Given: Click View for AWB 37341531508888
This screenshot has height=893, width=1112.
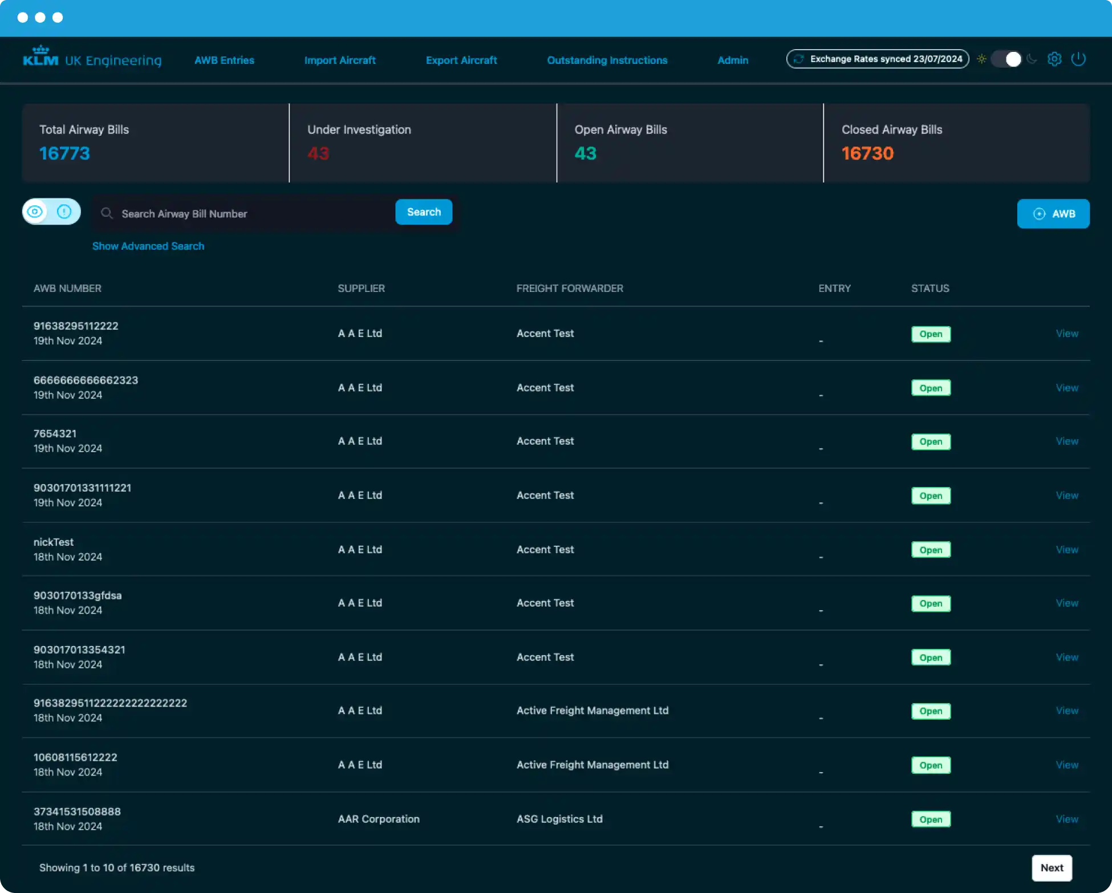Looking at the screenshot, I should pos(1066,819).
